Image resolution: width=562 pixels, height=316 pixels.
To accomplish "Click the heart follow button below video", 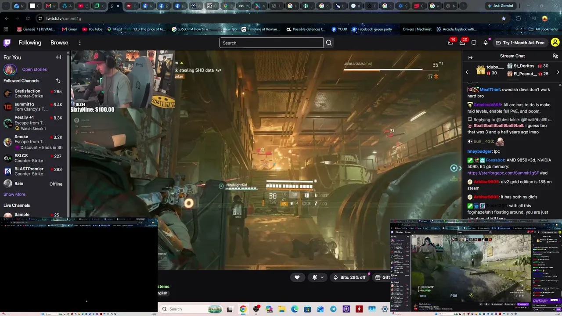I will point(297,277).
